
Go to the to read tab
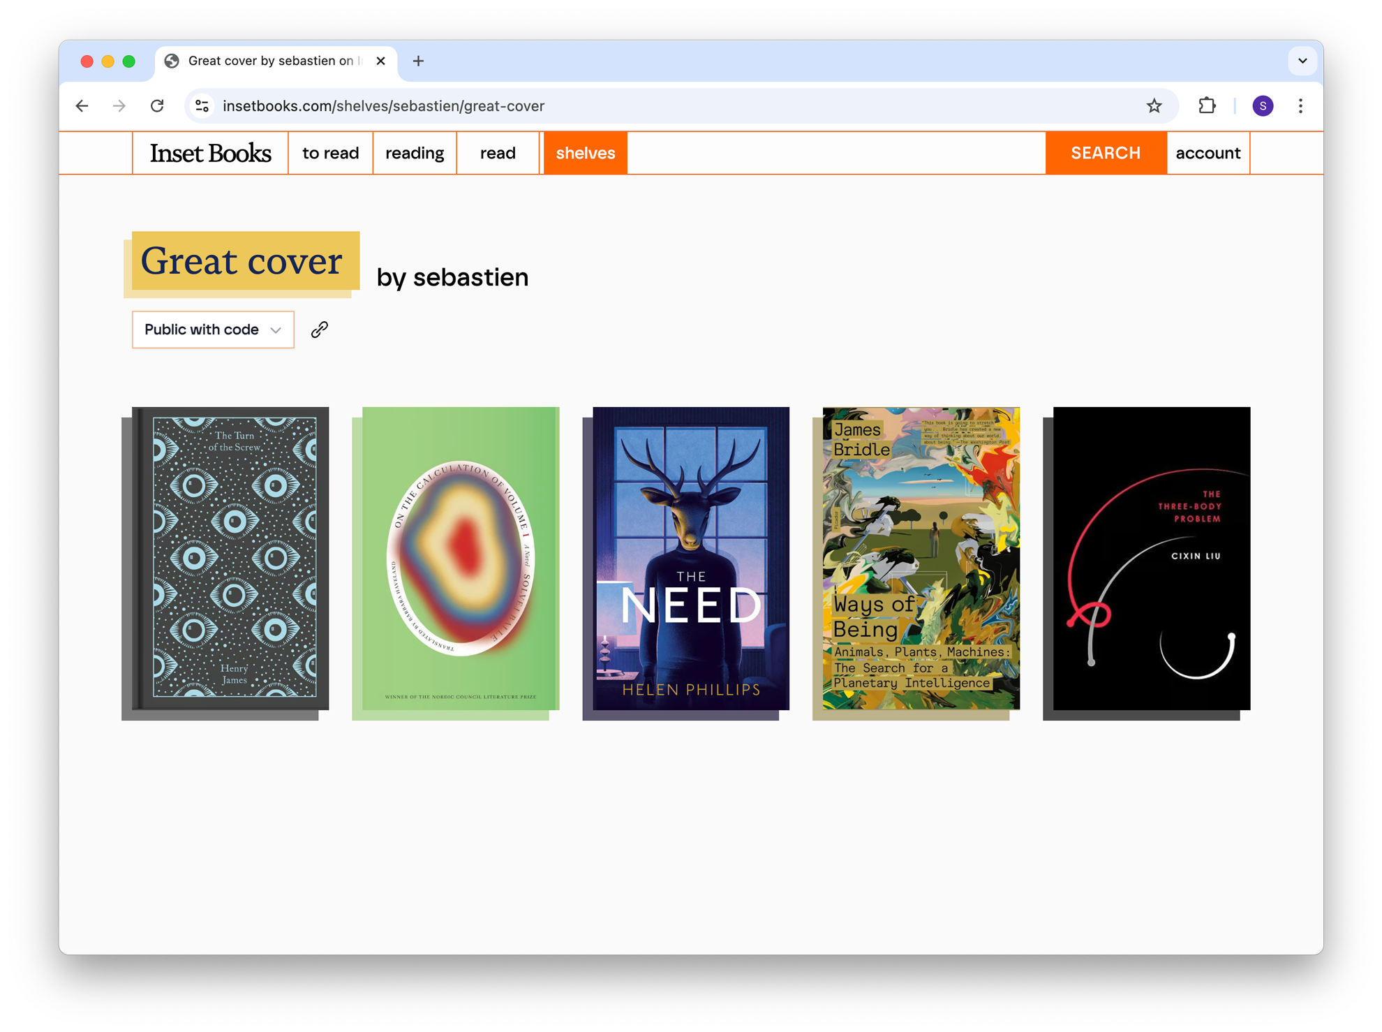(330, 153)
